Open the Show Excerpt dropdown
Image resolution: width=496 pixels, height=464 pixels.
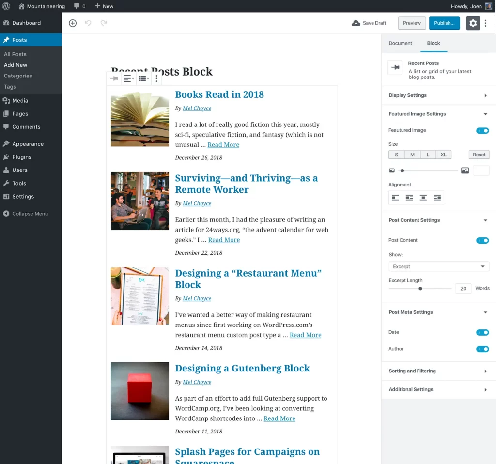pyautogui.click(x=439, y=266)
